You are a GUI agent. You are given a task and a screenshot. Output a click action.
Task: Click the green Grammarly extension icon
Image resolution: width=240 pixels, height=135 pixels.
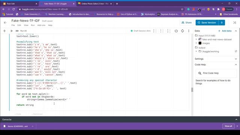188,9
